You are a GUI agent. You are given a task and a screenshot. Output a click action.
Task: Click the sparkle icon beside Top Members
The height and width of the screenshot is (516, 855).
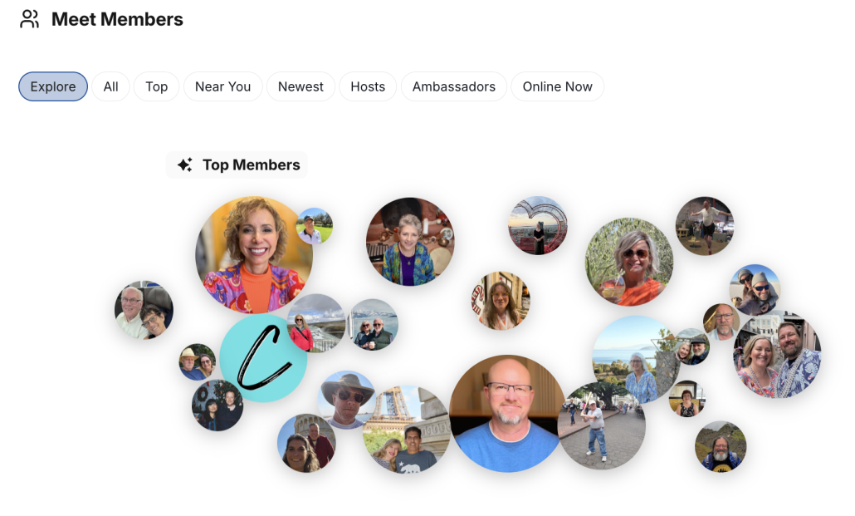click(x=185, y=165)
